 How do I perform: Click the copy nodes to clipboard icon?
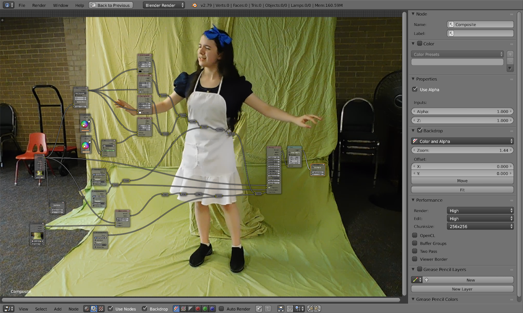click(310, 309)
